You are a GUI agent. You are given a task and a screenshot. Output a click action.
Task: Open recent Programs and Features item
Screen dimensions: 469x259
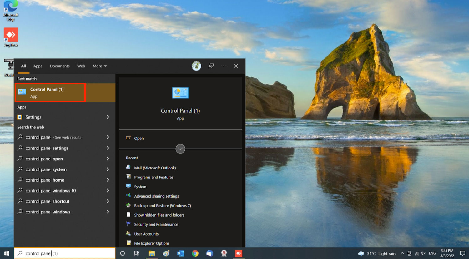click(x=154, y=177)
